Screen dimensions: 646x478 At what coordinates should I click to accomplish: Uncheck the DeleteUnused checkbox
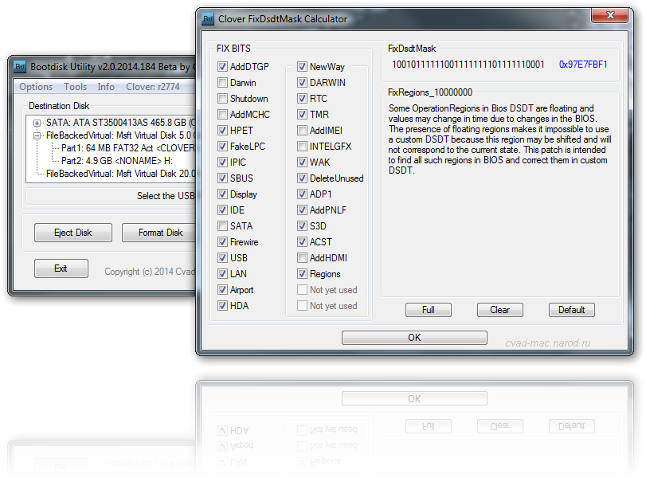tap(302, 178)
